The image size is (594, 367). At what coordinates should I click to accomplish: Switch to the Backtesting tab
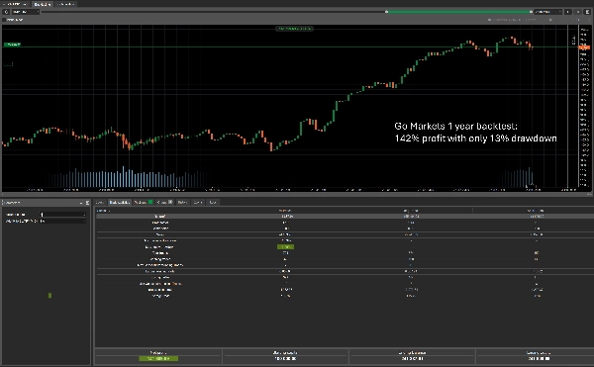click(x=42, y=4)
